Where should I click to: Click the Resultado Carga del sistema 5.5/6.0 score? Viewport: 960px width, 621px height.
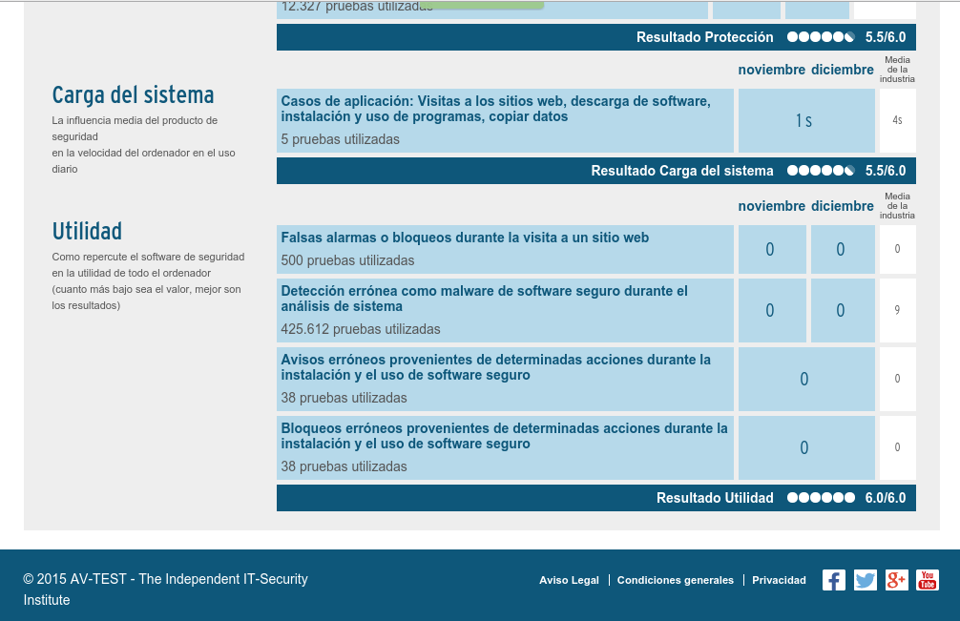pos(886,171)
